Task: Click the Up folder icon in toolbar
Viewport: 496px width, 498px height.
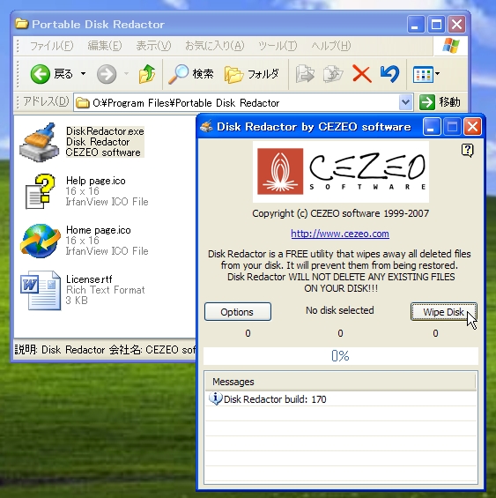Action: [147, 74]
